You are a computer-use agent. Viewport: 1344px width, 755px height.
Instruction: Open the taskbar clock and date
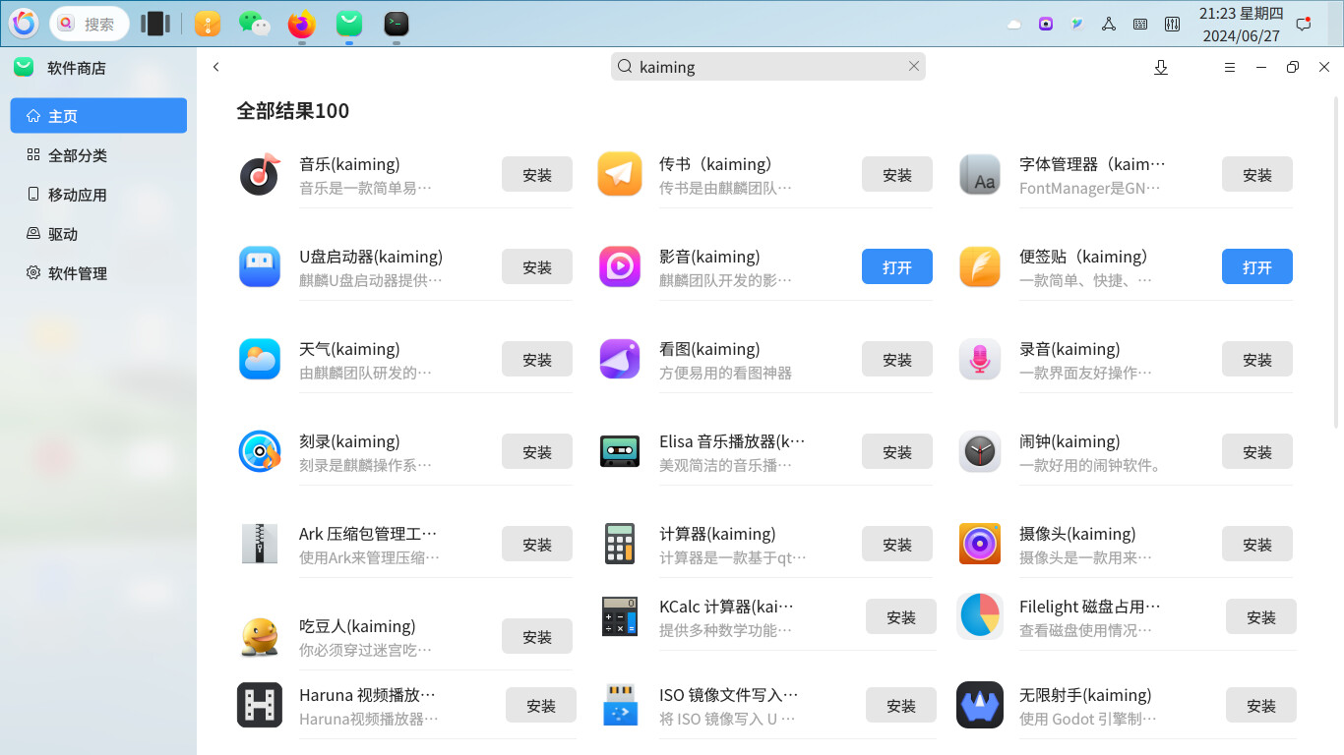click(x=1241, y=25)
